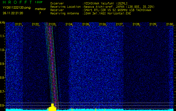Click the meteor label
This screenshot has height=111, width=176.
pos(40,9)
